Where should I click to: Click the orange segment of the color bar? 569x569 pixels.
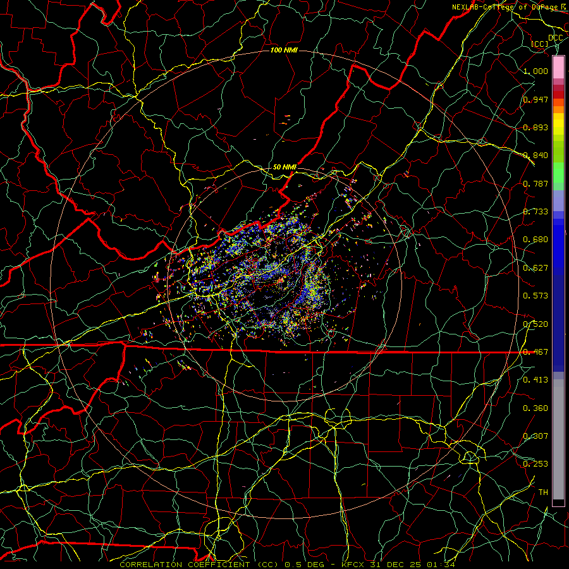pyautogui.click(x=558, y=109)
